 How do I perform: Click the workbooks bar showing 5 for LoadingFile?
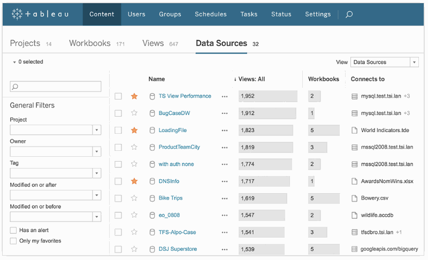click(x=324, y=130)
